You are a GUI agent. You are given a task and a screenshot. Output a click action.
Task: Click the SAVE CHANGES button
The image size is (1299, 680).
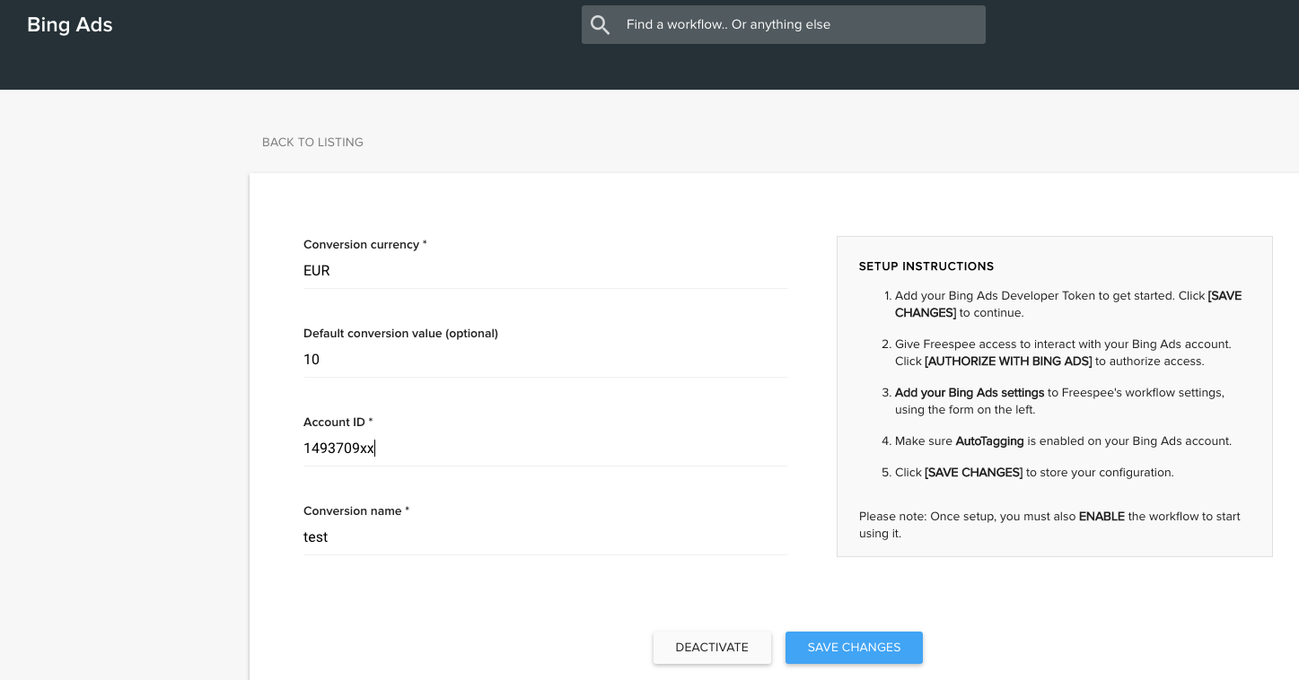(x=854, y=648)
